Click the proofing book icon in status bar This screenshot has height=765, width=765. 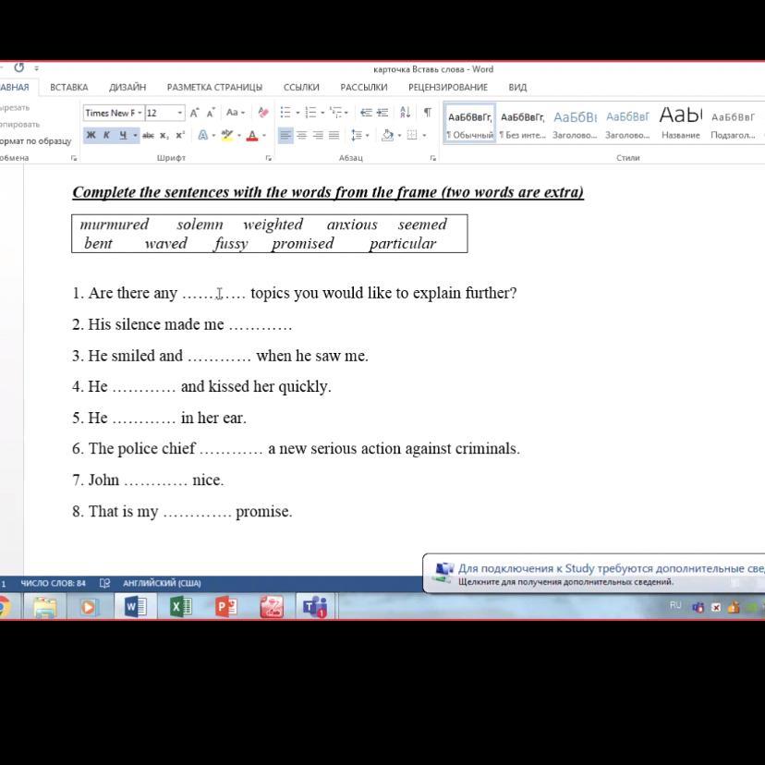click(x=104, y=583)
